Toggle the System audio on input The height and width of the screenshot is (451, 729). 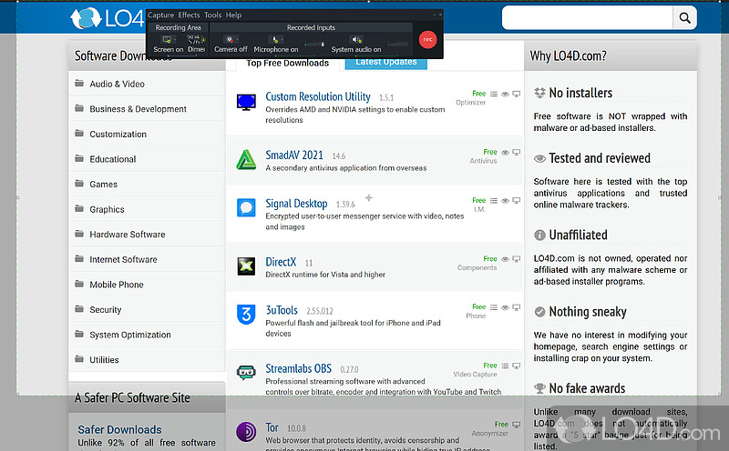coord(354,40)
